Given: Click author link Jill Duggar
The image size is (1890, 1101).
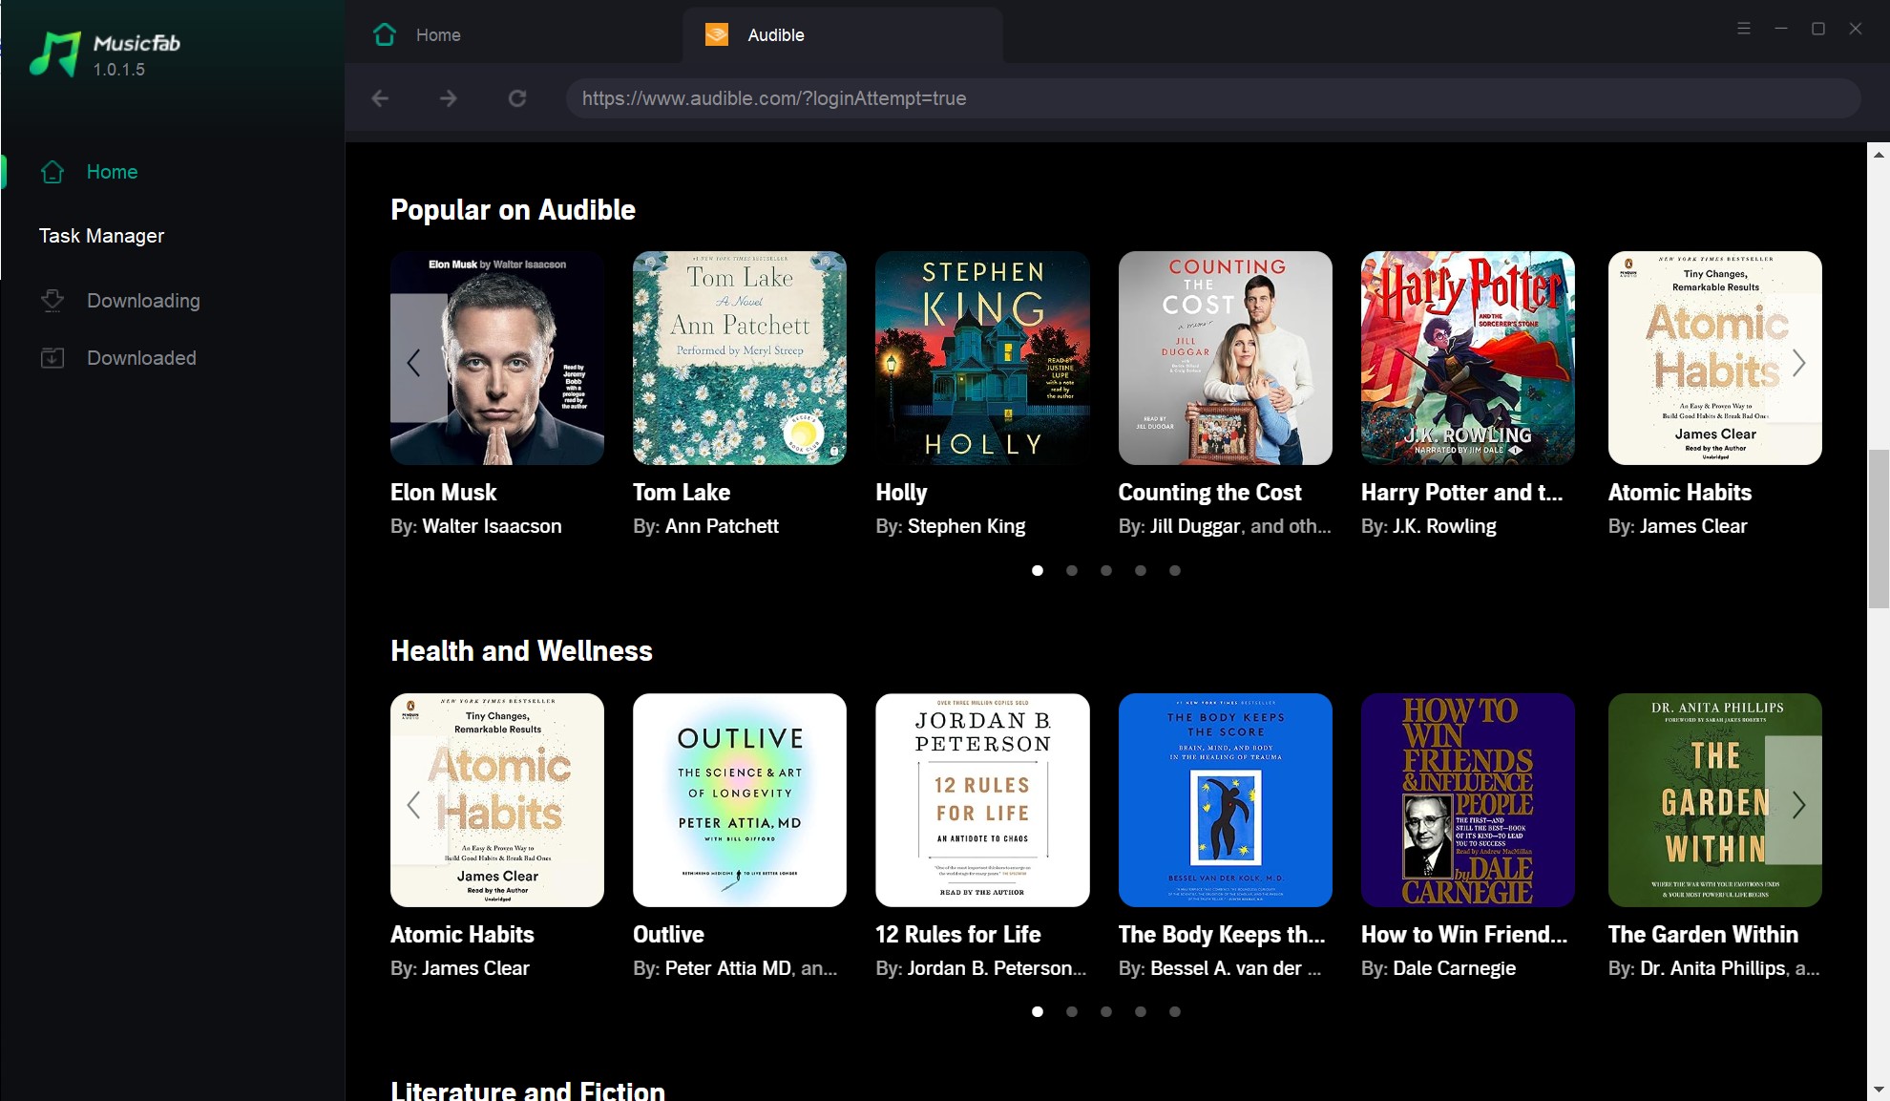Looking at the screenshot, I should click(x=1195, y=526).
